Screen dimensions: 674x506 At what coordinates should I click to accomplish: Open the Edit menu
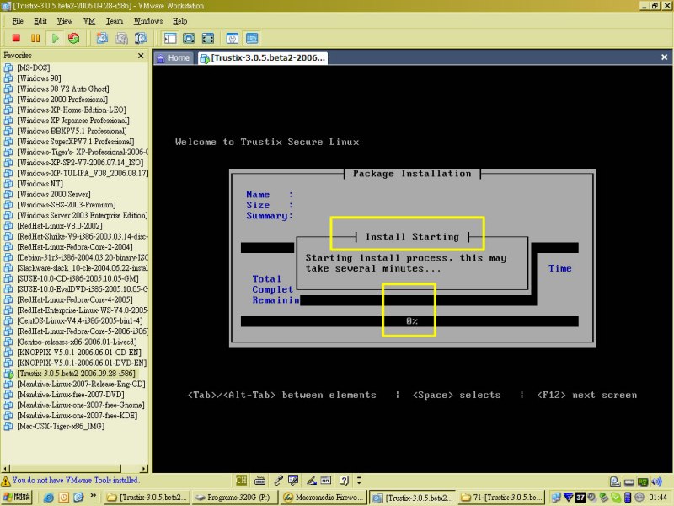pos(40,20)
